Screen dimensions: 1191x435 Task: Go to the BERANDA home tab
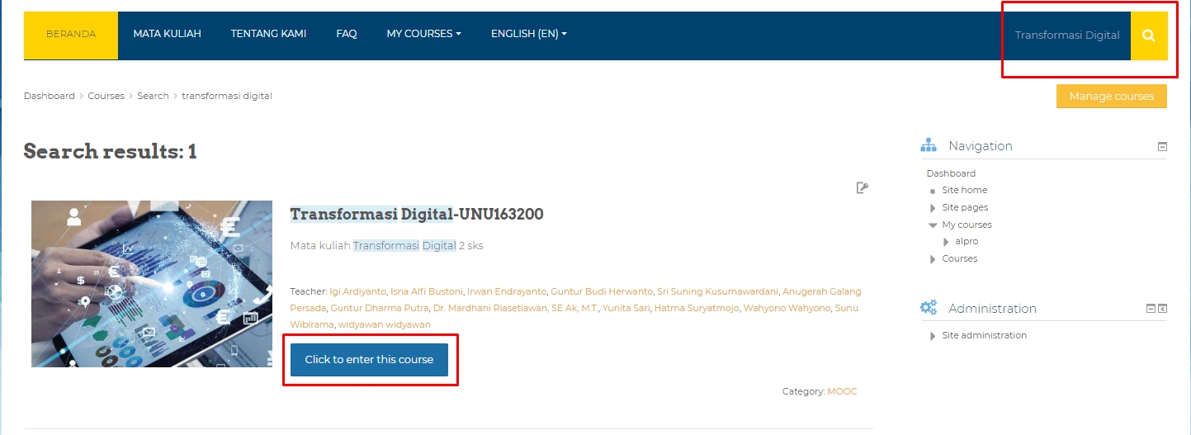pos(71,35)
